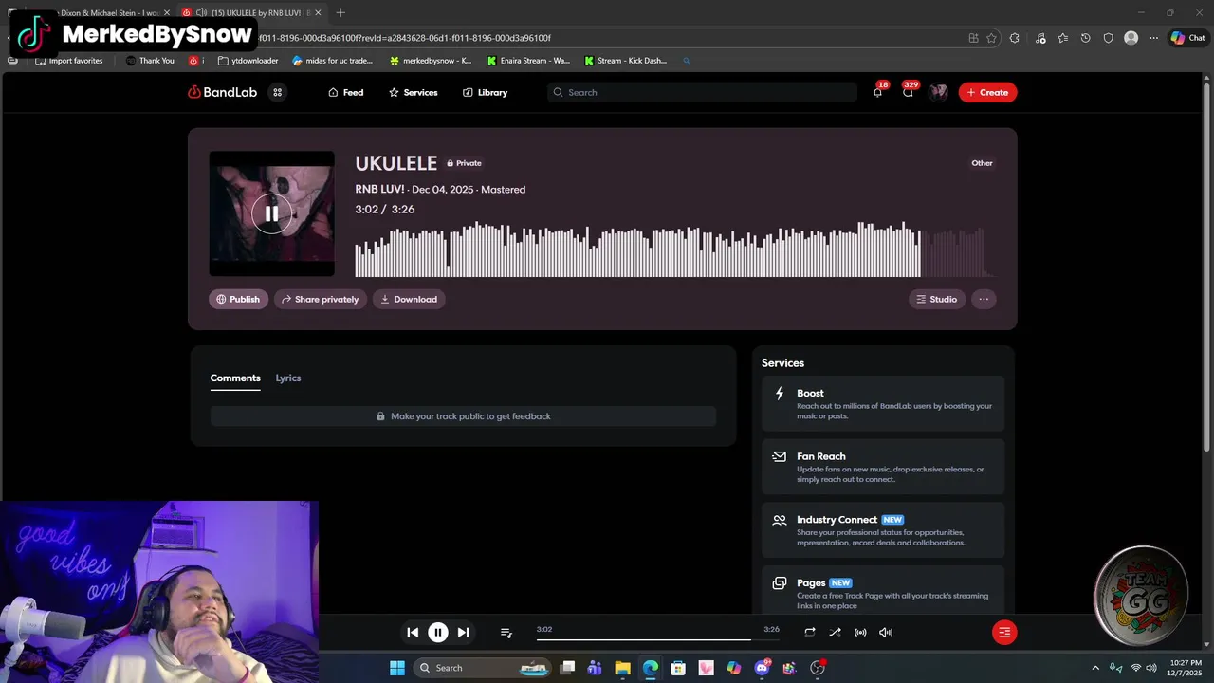
Task: Open Microsoft Store from the taskbar
Action: point(678,668)
